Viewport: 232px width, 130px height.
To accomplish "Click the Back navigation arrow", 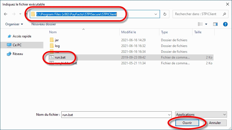I will tap(6, 14).
